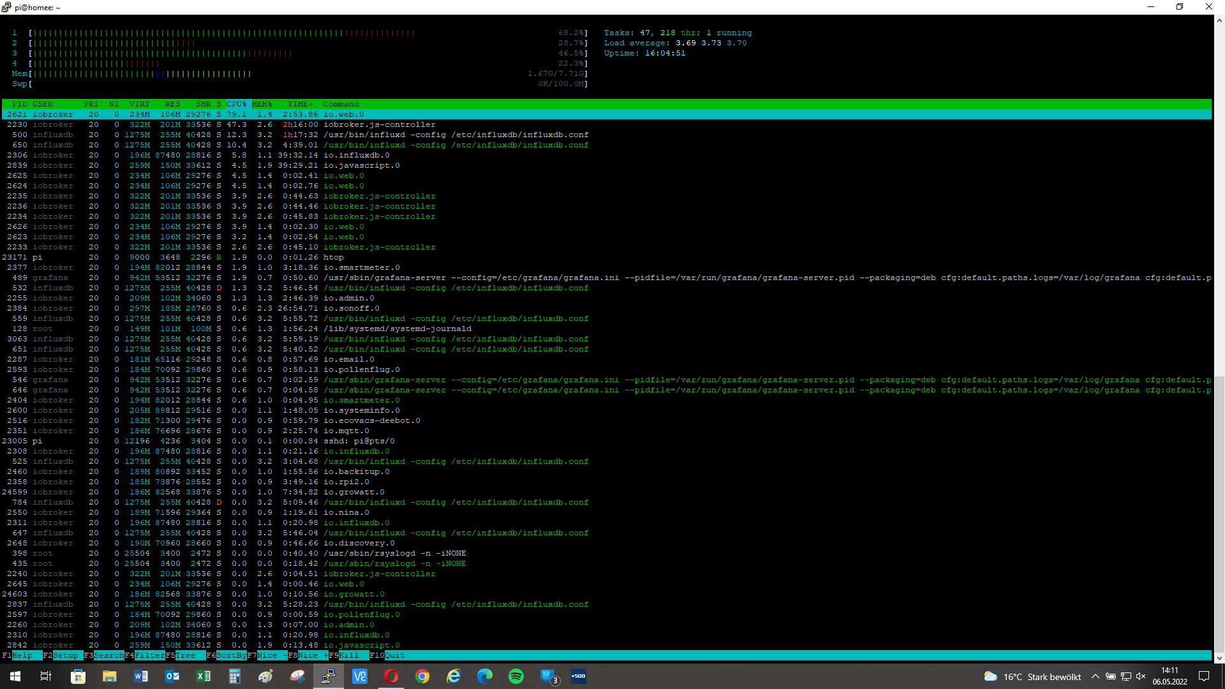
Task: Open the F2 Setup menu
Action: point(65,655)
